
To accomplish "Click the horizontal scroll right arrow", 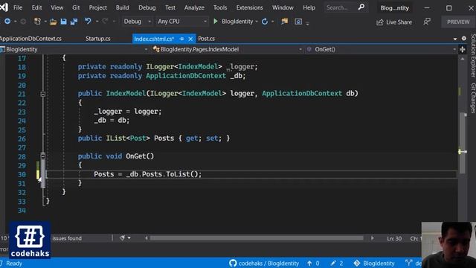I will [372, 238].
